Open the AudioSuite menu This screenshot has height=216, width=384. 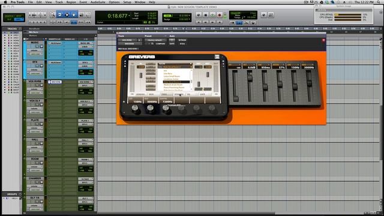click(x=98, y=2)
